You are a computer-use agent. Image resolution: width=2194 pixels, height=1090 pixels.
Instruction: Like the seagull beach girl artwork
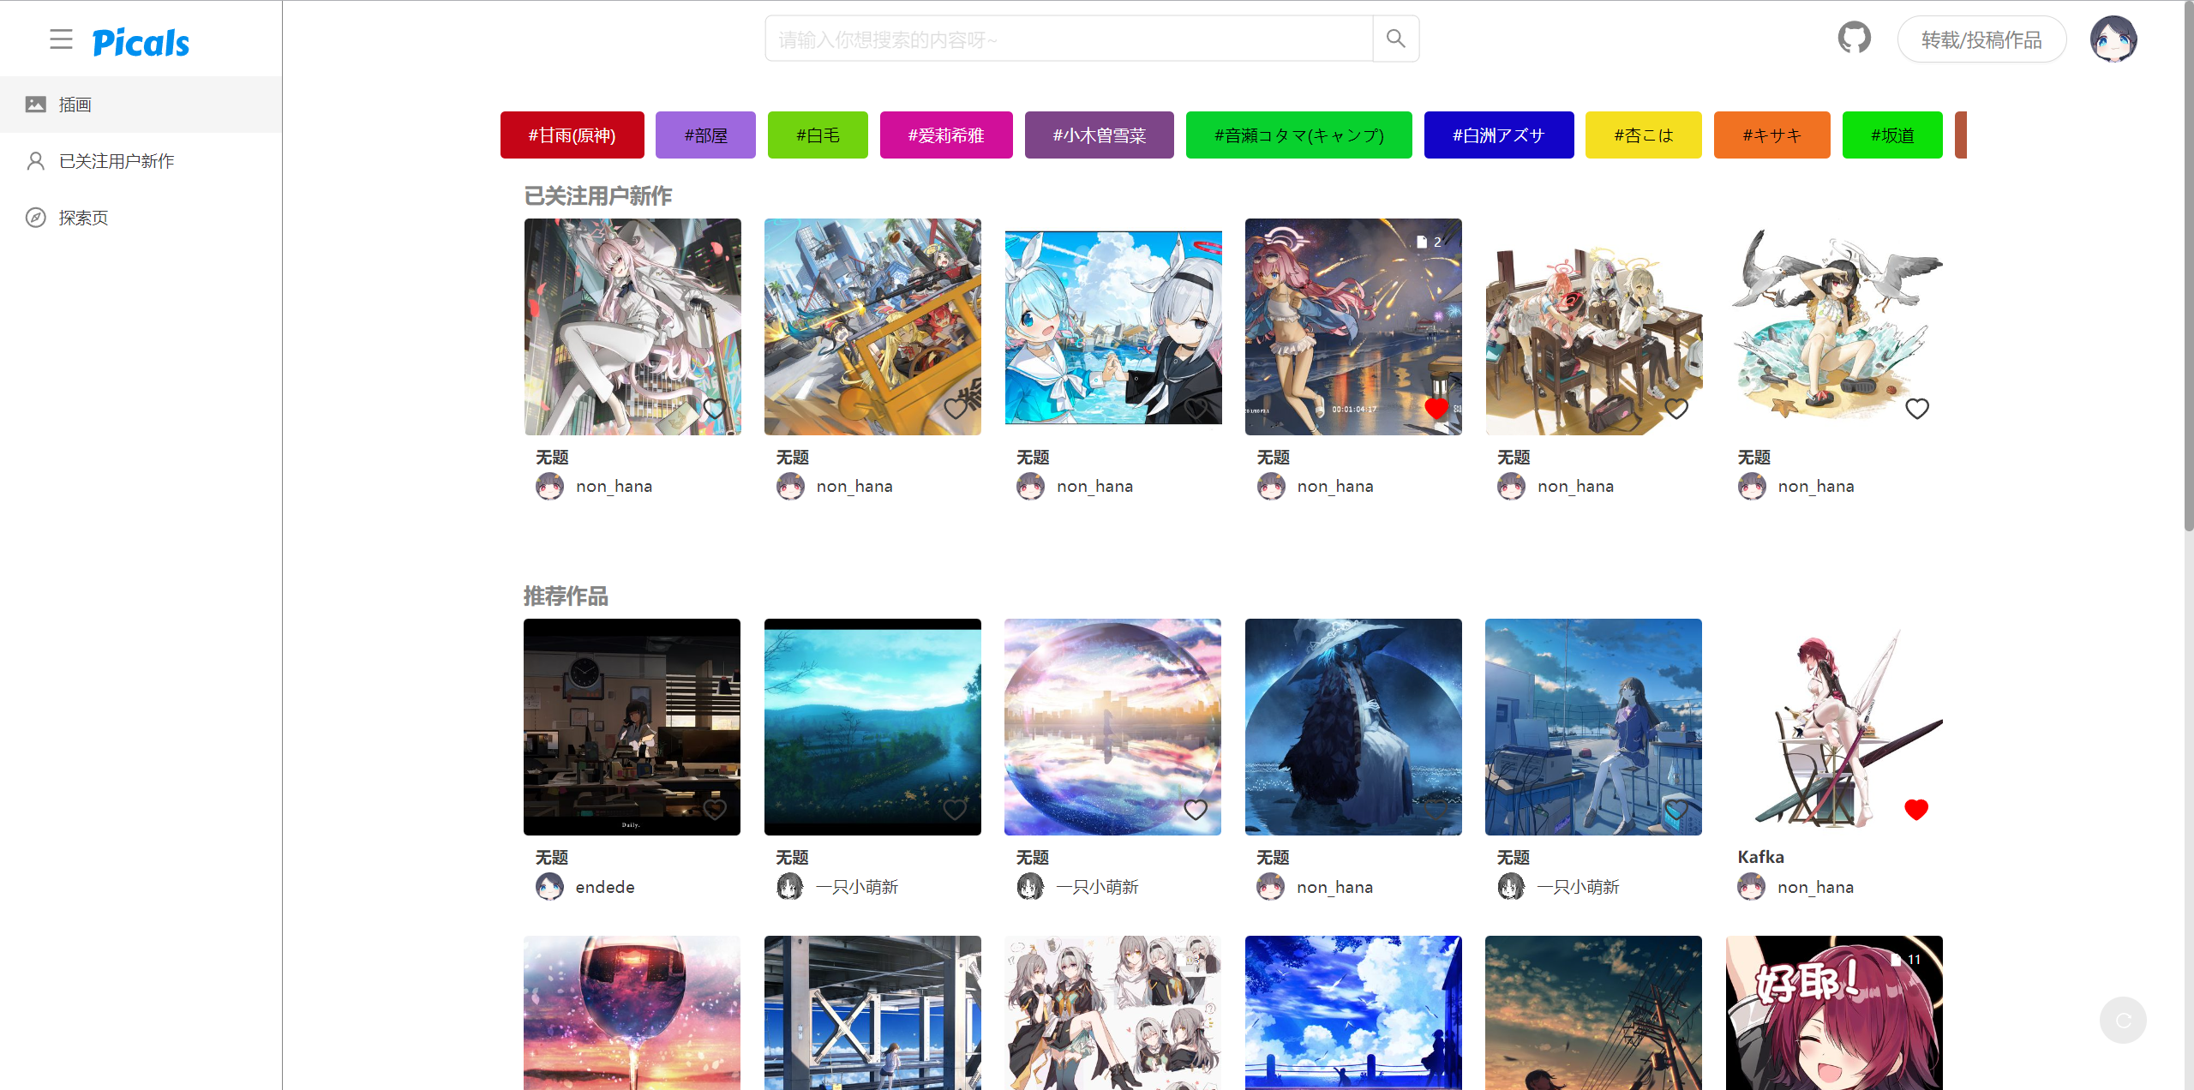point(1917,409)
